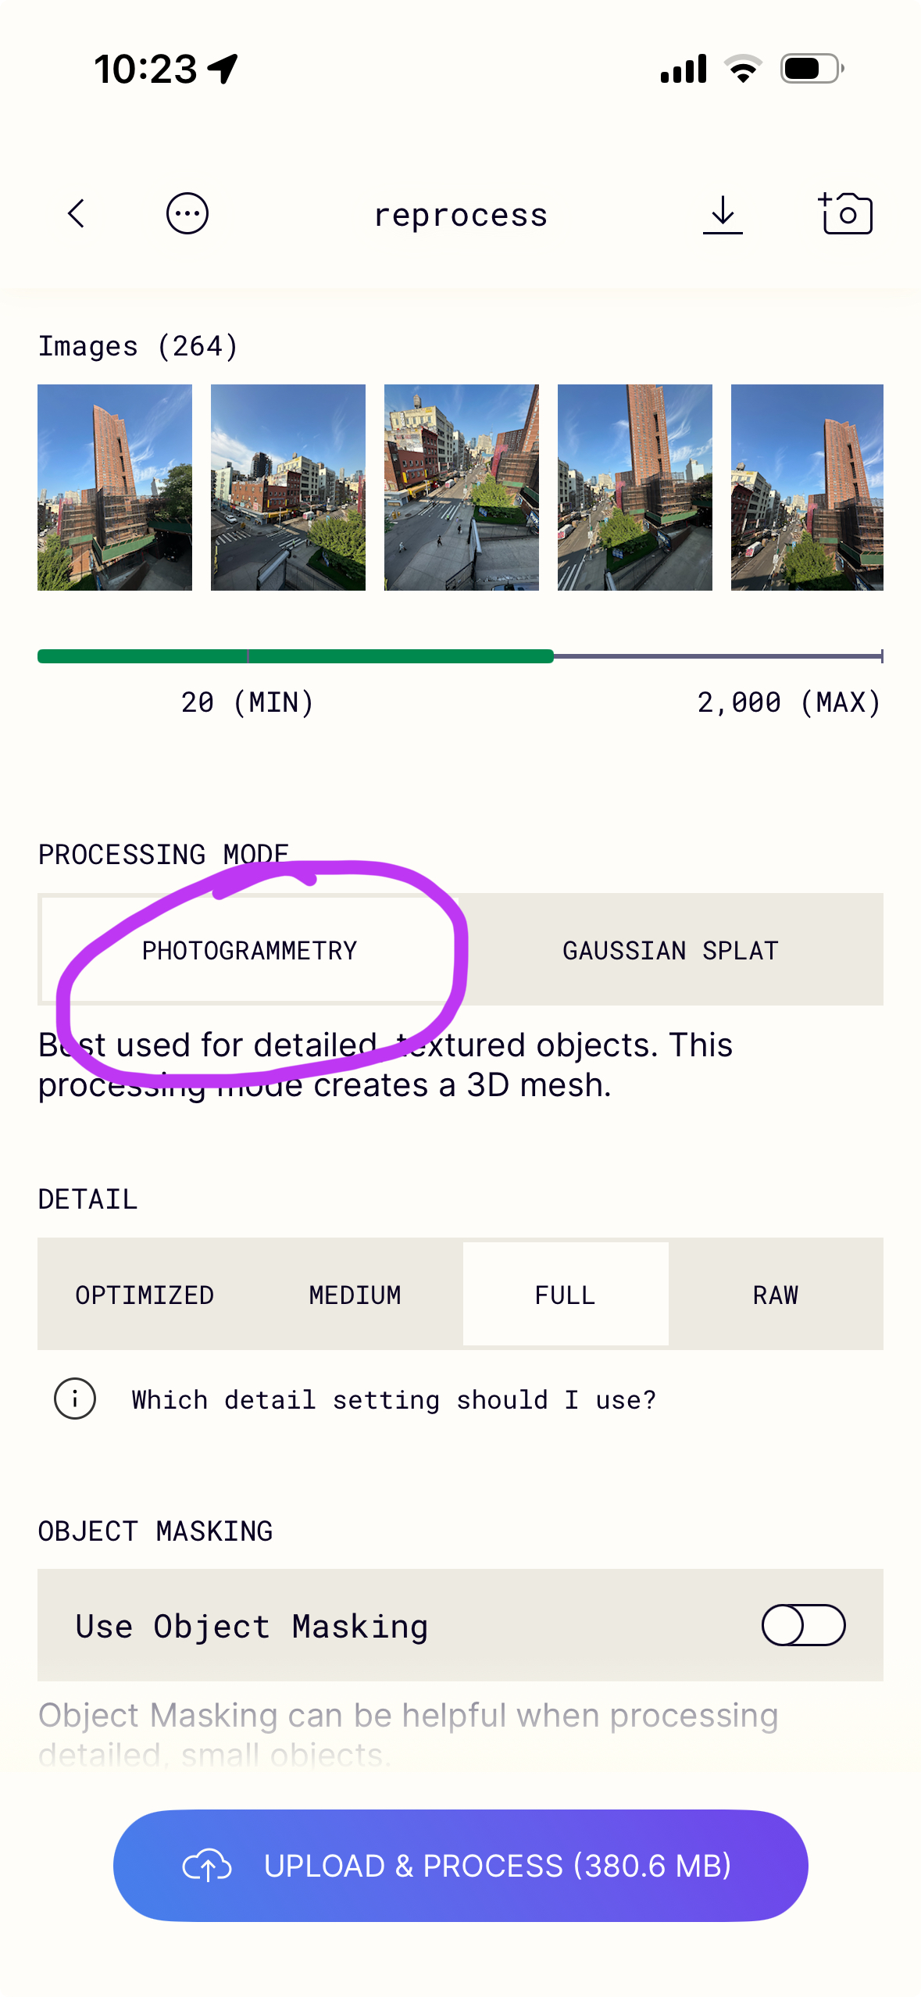Choose Optimized detail level
921x1997 pixels.
click(x=145, y=1295)
